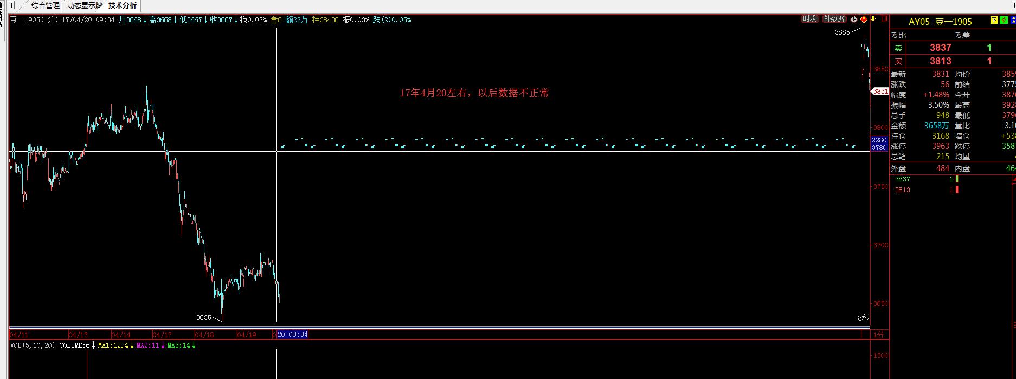Image resolution: width=1016 pixels, height=379 pixels.
Task: Click the 2280 blue label on the price axis
Action: [x=879, y=140]
